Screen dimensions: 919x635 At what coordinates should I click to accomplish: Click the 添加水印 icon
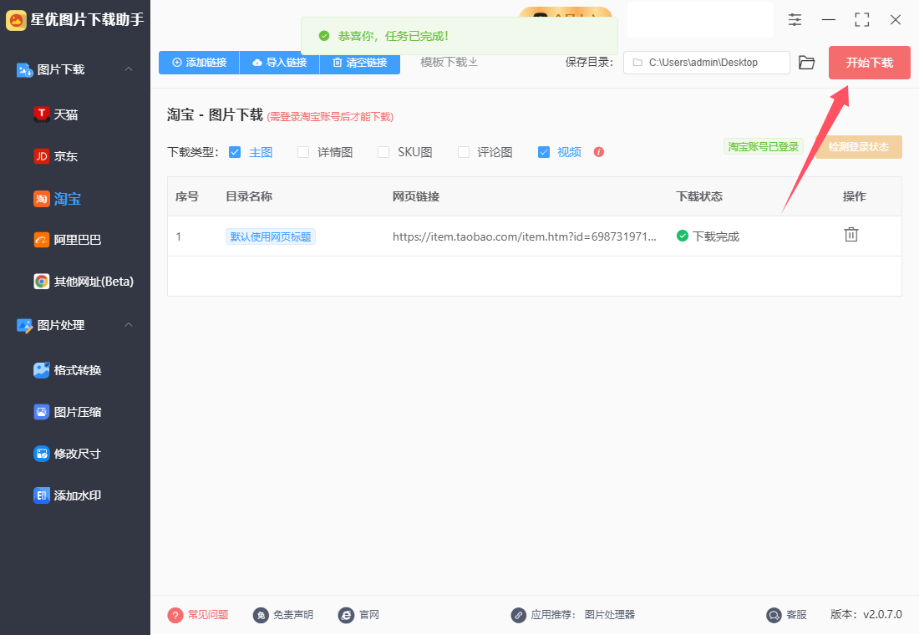[42, 495]
